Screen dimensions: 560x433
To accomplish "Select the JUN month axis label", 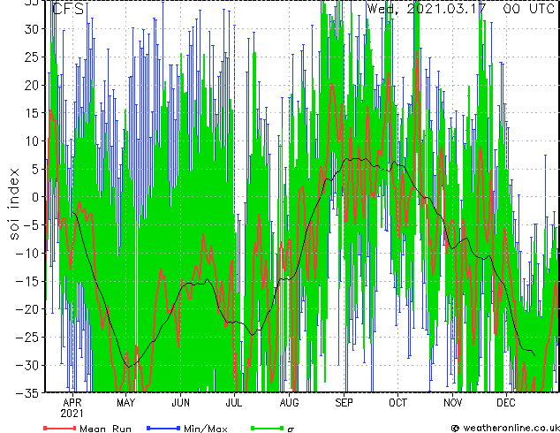I will tap(181, 403).
